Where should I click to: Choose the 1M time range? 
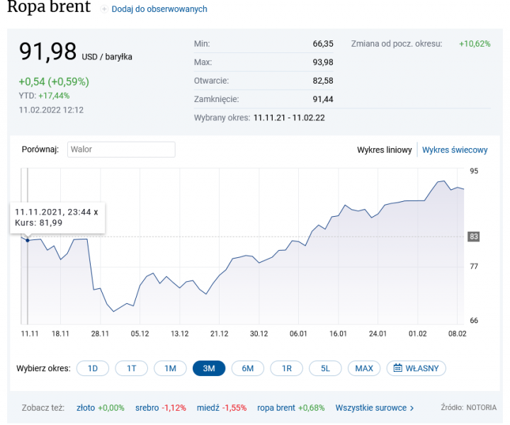click(170, 368)
